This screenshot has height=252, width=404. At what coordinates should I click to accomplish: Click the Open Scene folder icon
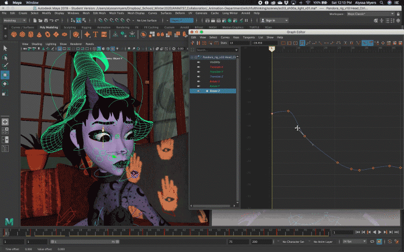coord(40,20)
